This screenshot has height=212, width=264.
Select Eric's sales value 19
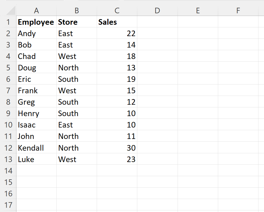point(117,79)
